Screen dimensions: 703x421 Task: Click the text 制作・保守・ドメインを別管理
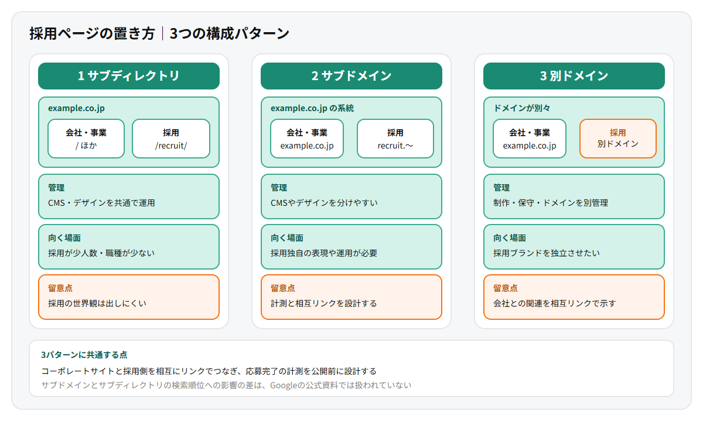pos(551,203)
